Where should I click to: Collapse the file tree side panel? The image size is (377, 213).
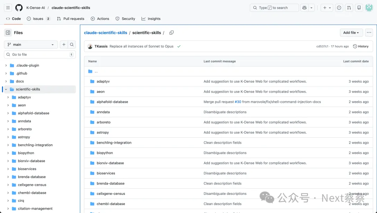[8, 33]
